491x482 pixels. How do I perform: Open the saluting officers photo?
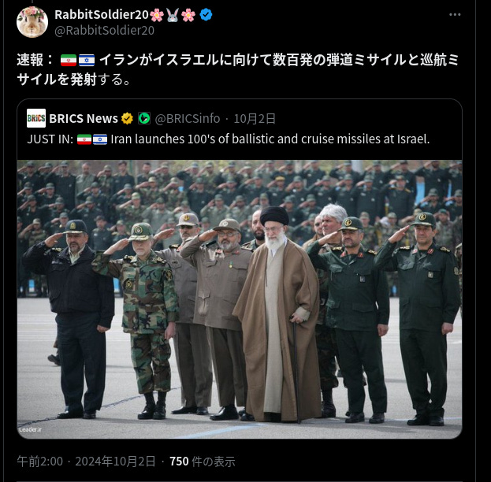(240, 299)
